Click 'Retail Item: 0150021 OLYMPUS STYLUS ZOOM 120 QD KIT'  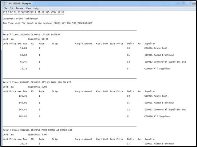coord(37,82)
